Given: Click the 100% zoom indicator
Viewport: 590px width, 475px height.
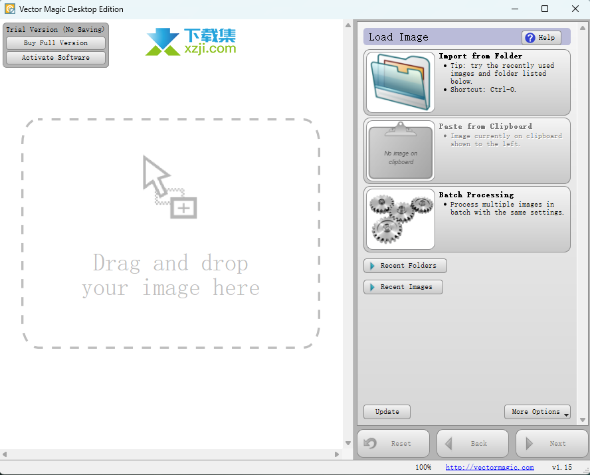Looking at the screenshot, I should click(424, 467).
